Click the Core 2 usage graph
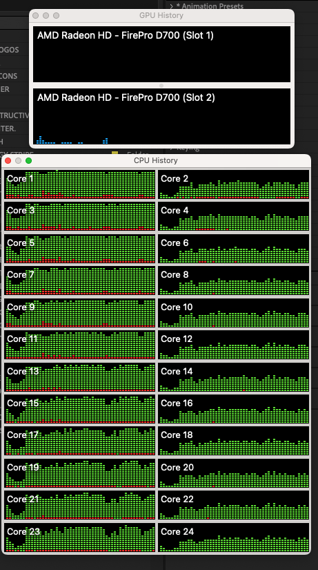 point(233,184)
